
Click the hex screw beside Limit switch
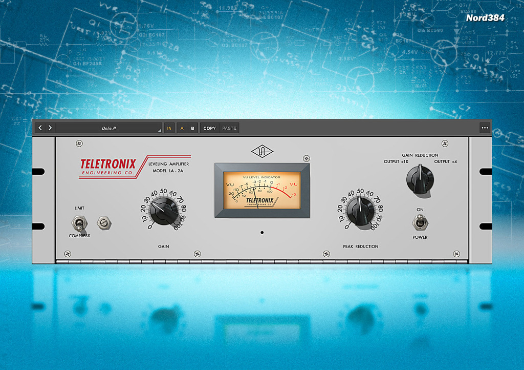pyautogui.click(x=104, y=223)
